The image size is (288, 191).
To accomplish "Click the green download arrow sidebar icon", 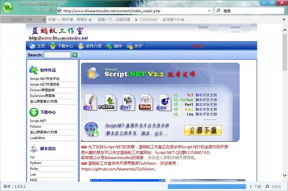I will 34,112.
